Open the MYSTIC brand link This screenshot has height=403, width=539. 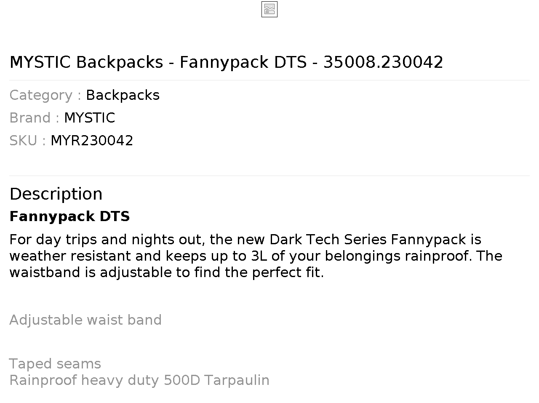point(89,118)
